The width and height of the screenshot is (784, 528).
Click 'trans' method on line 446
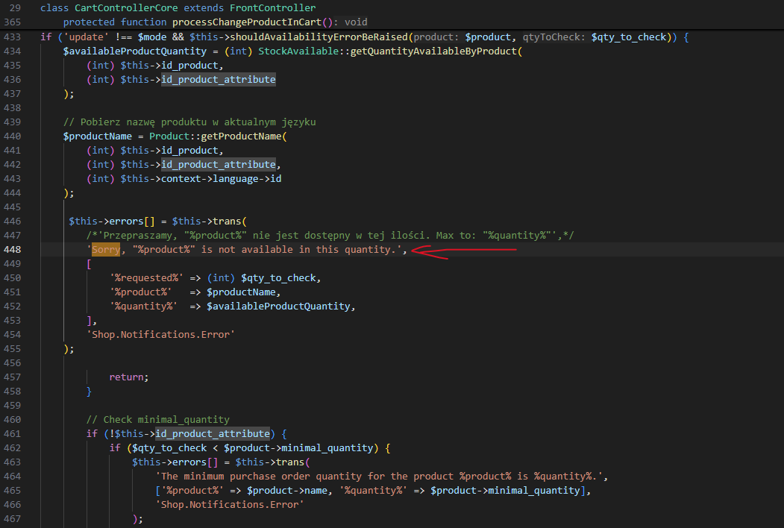227,221
